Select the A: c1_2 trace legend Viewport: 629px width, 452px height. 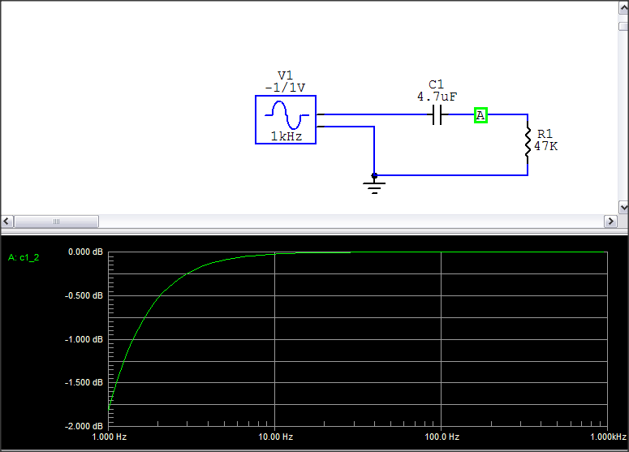24,257
